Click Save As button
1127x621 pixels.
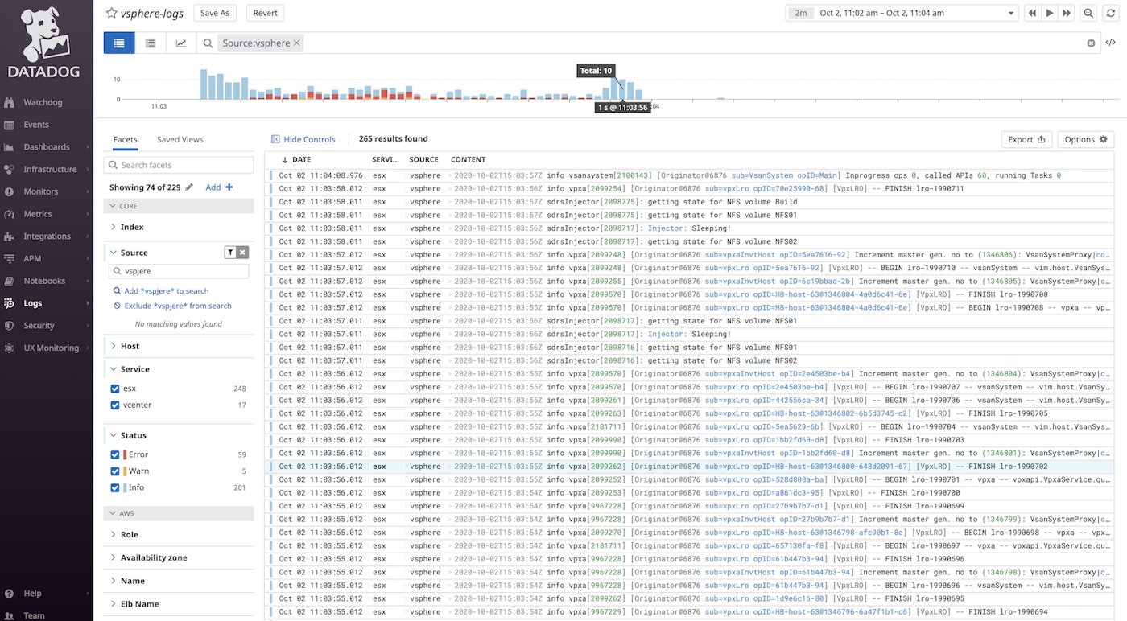215,13
